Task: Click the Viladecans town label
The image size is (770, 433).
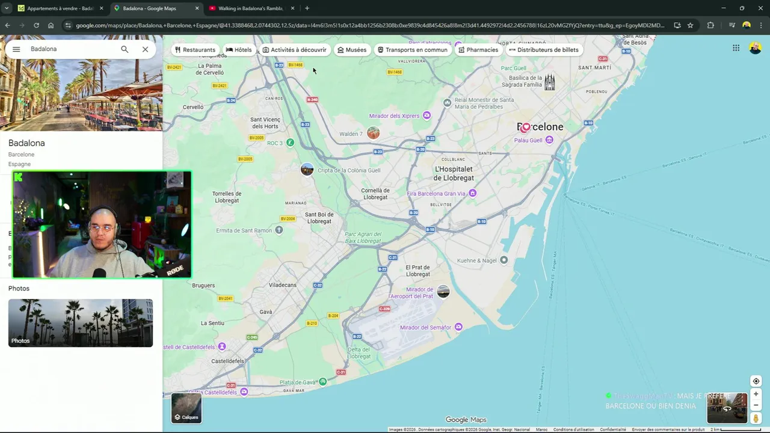Action: [282, 285]
